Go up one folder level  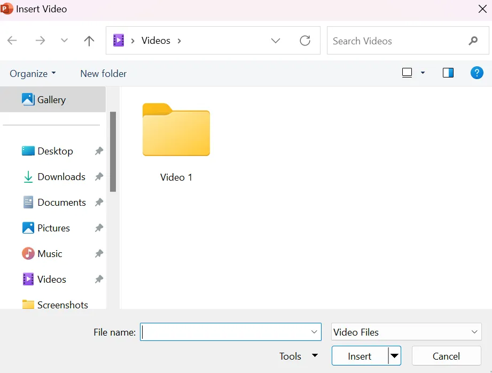(89, 41)
